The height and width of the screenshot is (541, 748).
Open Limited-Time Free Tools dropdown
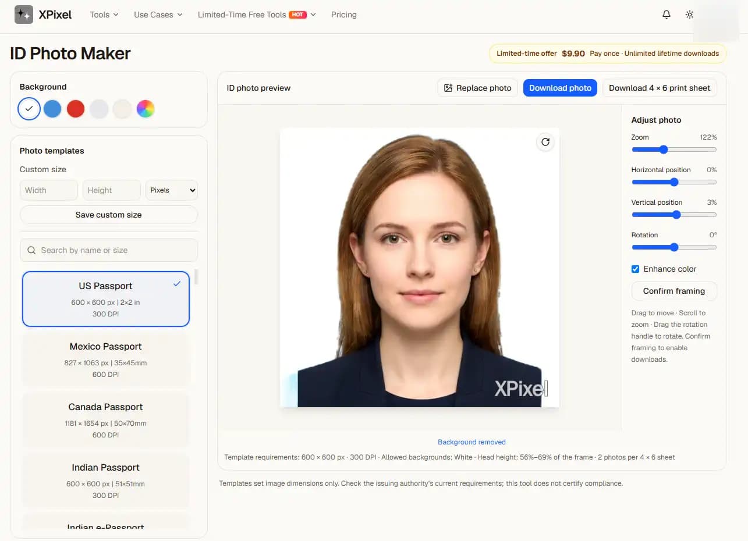pos(257,15)
